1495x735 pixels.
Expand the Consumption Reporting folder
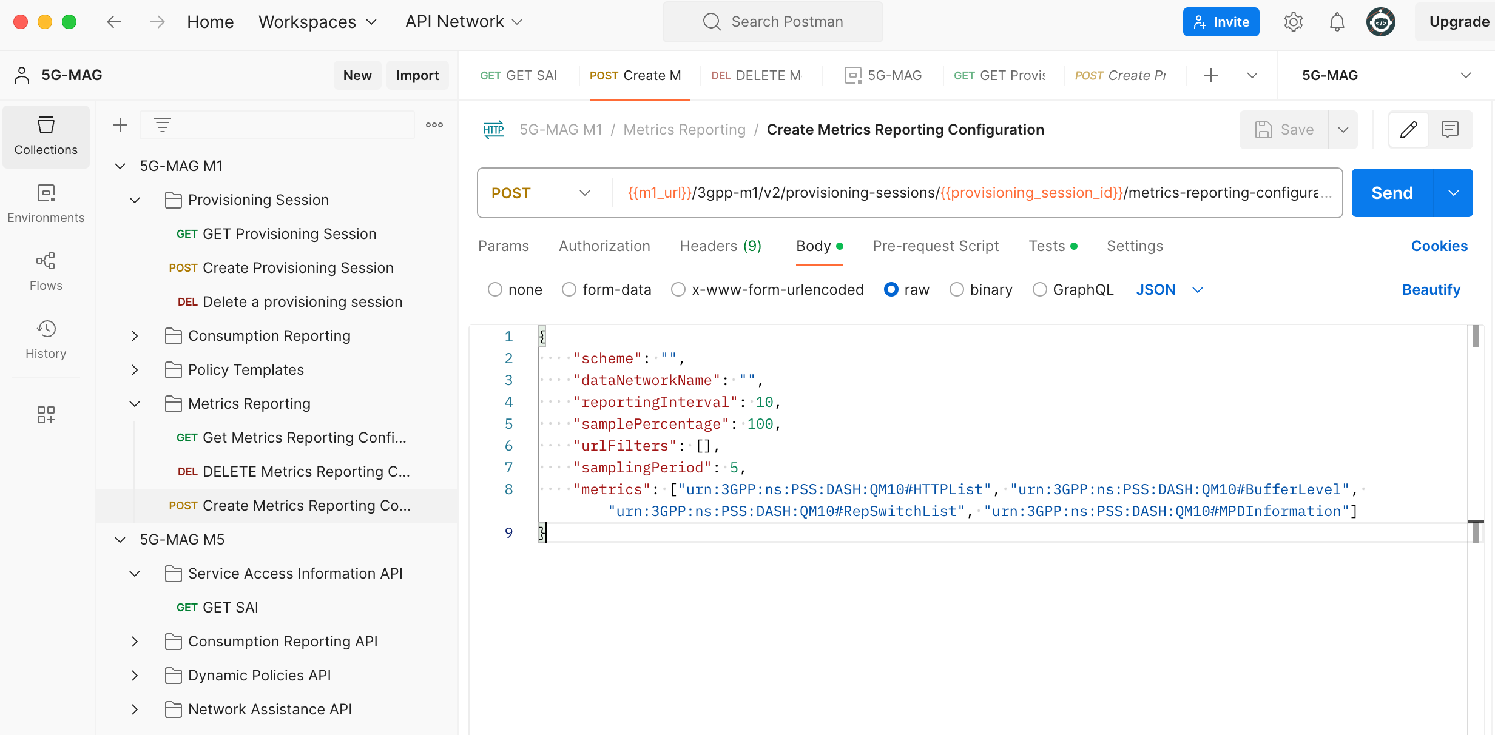click(x=135, y=335)
